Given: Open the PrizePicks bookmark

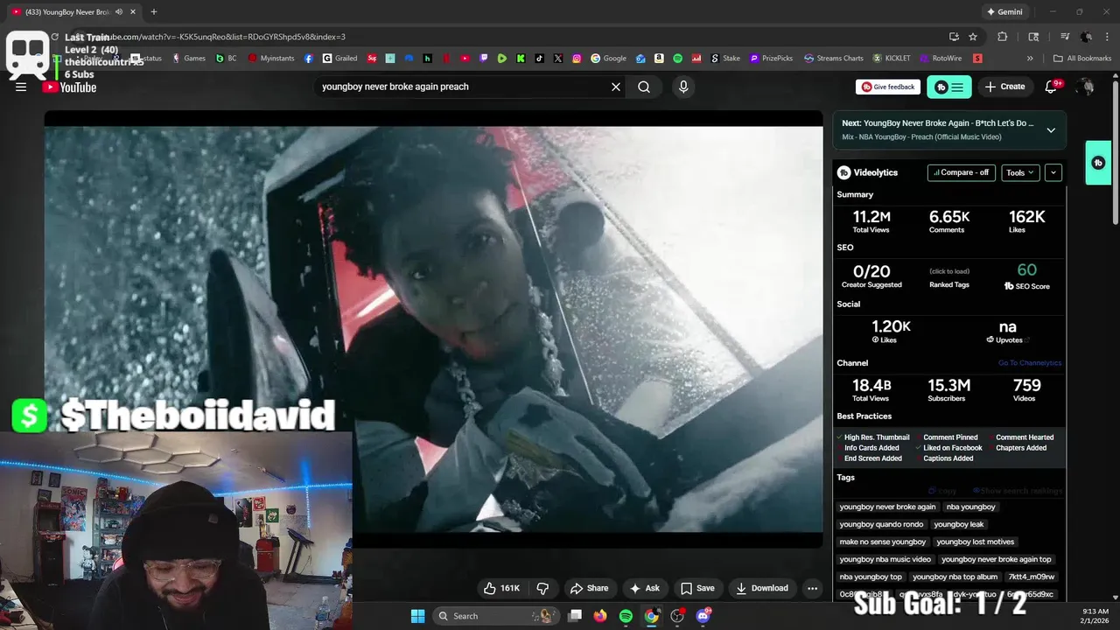Looking at the screenshot, I should tap(771, 59).
